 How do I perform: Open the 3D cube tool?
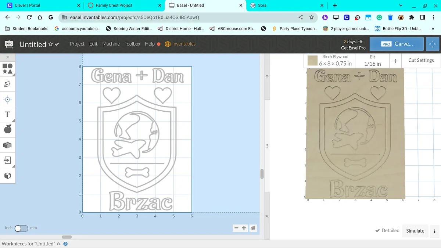tap(7, 176)
